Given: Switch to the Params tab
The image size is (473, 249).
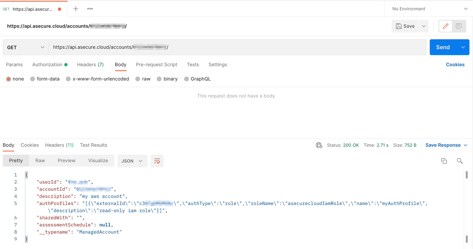Looking at the screenshot, I should pos(14,65).
